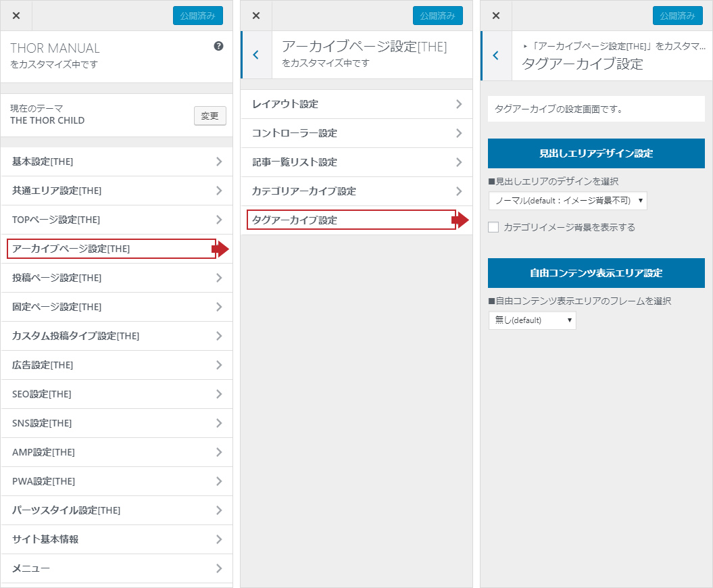Click 公開済み button in right panel
Viewport: 713px width, 588px height.
(x=677, y=16)
